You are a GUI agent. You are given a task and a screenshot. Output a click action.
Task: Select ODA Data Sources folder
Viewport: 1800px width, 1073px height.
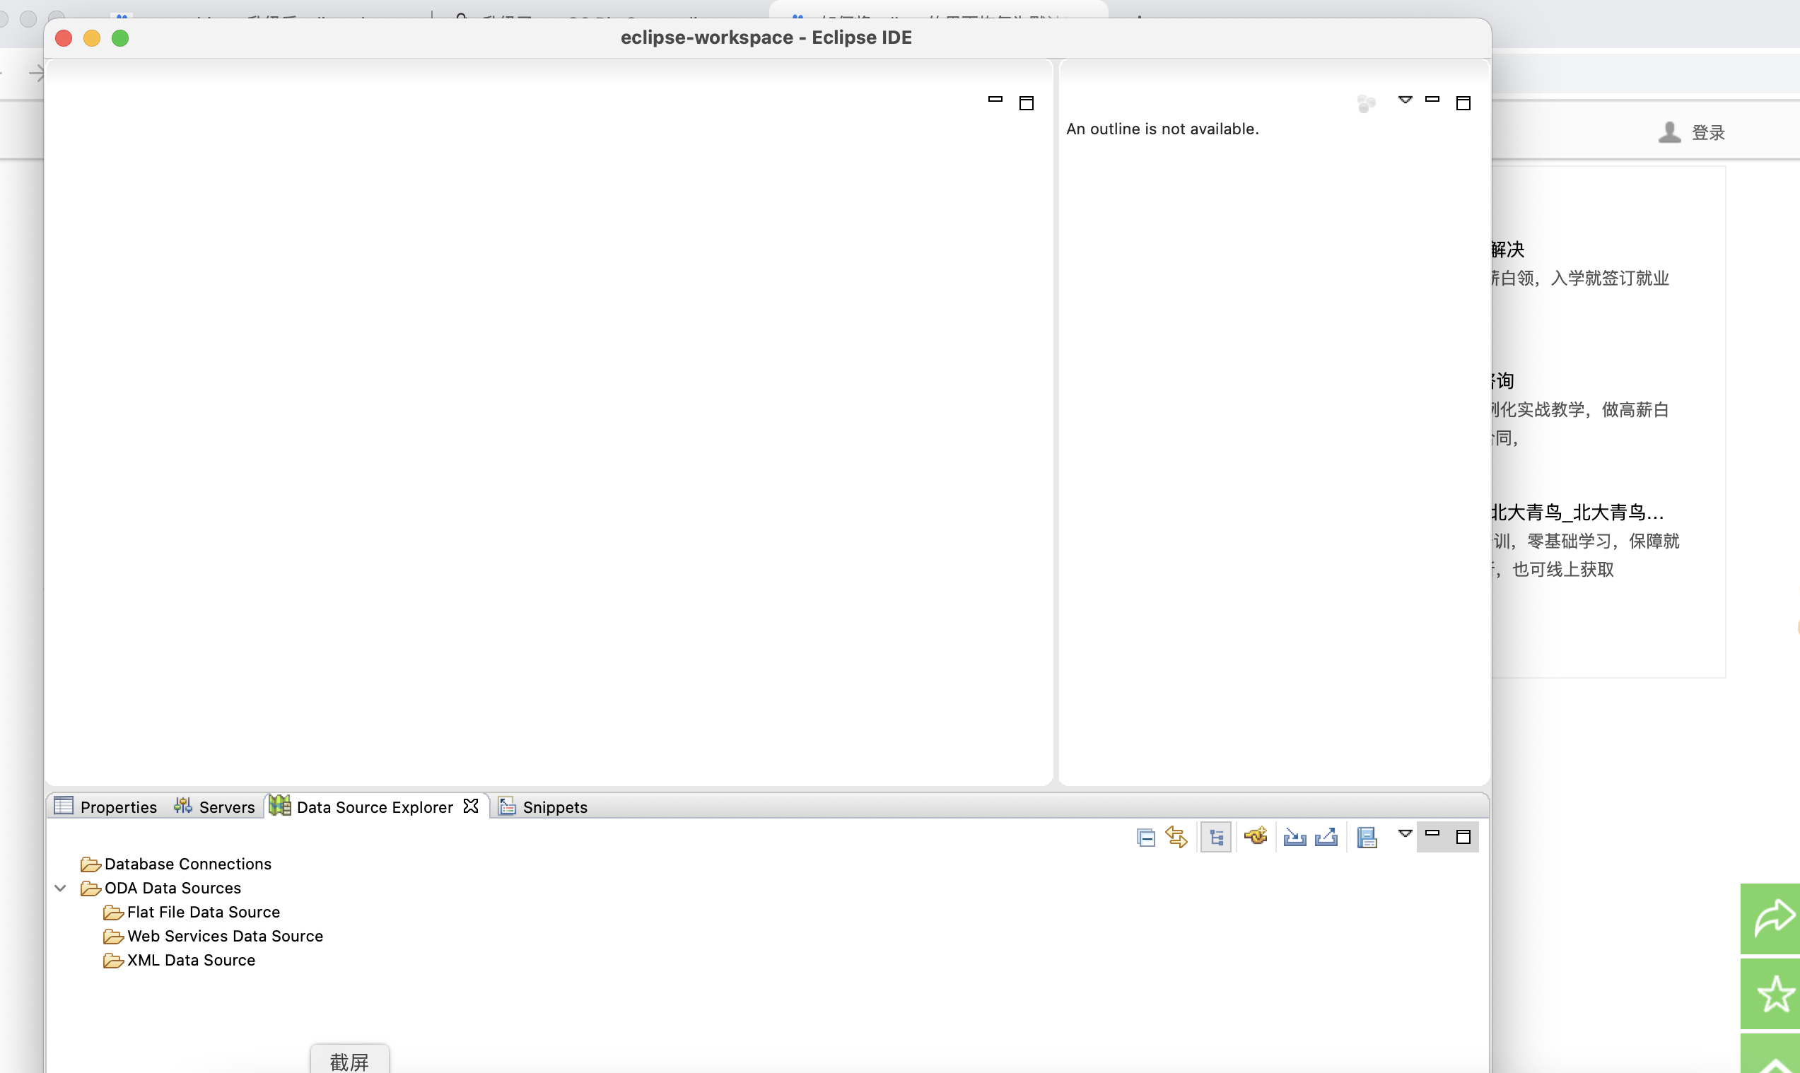pyautogui.click(x=160, y=888)
